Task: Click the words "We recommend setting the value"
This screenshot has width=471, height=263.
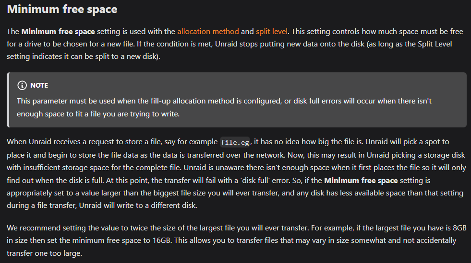Action: (59, 228)
